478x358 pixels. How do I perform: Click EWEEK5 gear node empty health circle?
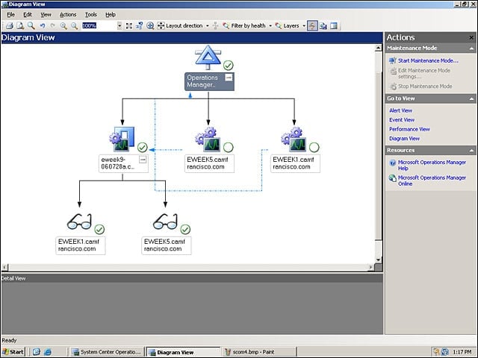pyautogui.click(x=229, y=148)
